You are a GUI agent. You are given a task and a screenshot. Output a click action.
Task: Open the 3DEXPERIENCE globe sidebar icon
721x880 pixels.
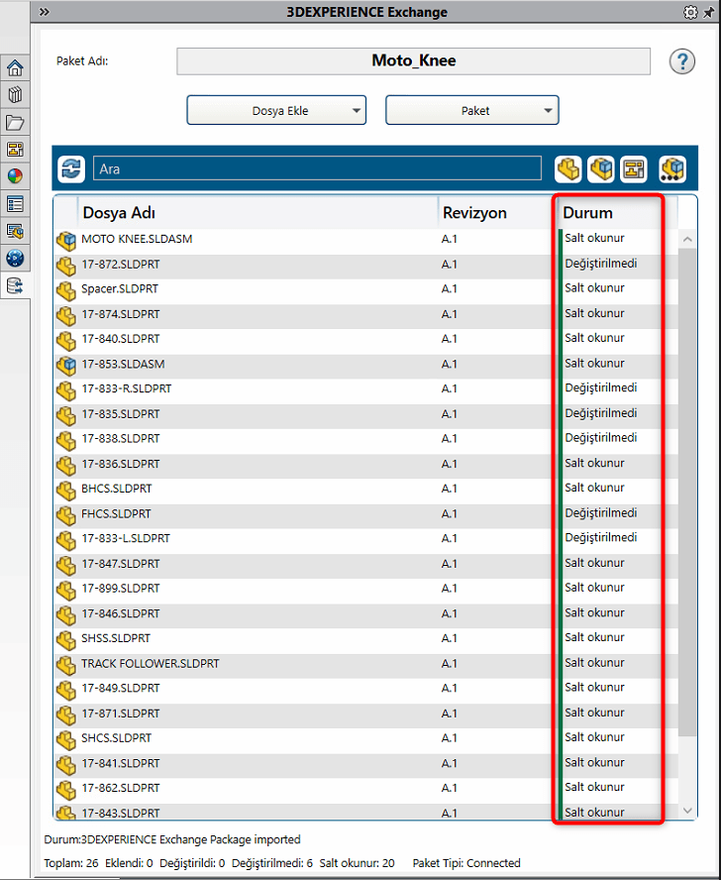15,259
